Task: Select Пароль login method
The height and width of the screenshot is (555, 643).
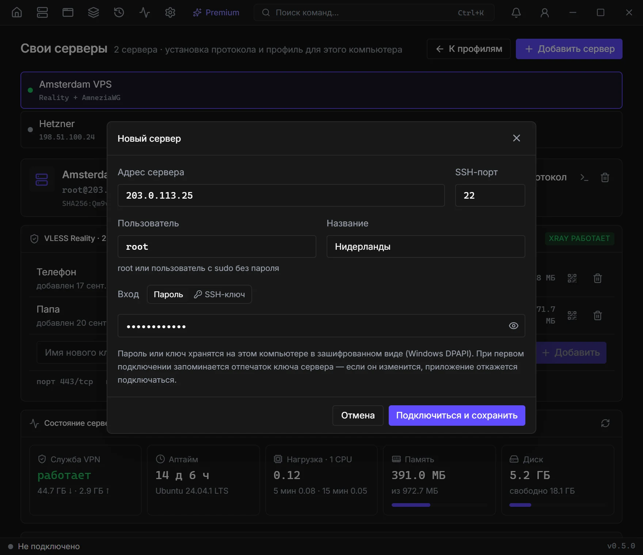Action: click(168, 294)
